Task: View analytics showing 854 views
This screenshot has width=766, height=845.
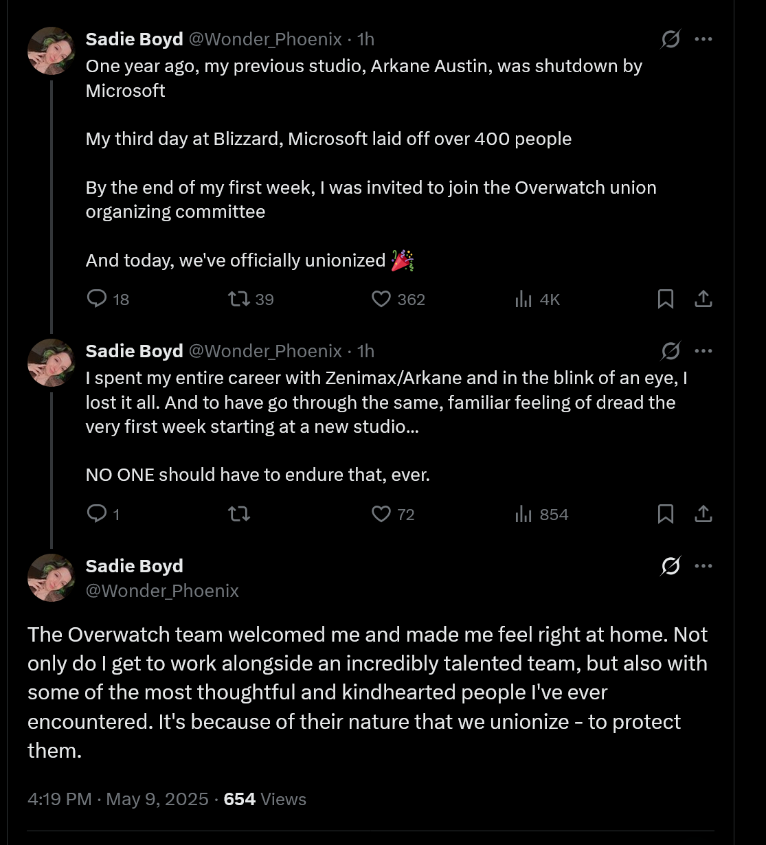Action: (x=523, y=514)
